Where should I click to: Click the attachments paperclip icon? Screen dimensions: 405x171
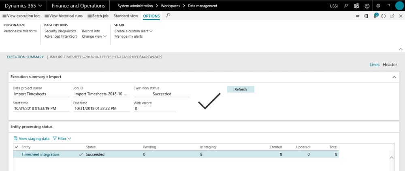(x=376, y=16)
